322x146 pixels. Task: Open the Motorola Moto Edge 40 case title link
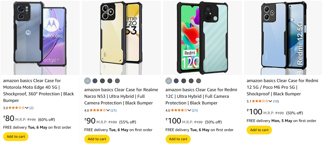[38, 90]
